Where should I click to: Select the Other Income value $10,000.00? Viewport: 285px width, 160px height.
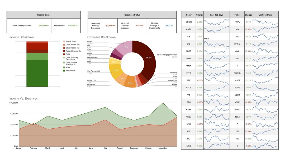[73, 26]
